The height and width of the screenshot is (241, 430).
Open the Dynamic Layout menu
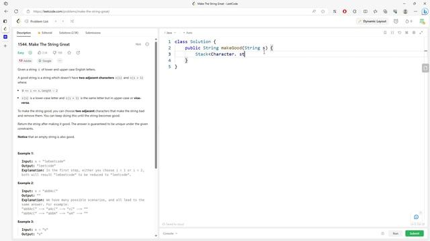tap(372, 21)
